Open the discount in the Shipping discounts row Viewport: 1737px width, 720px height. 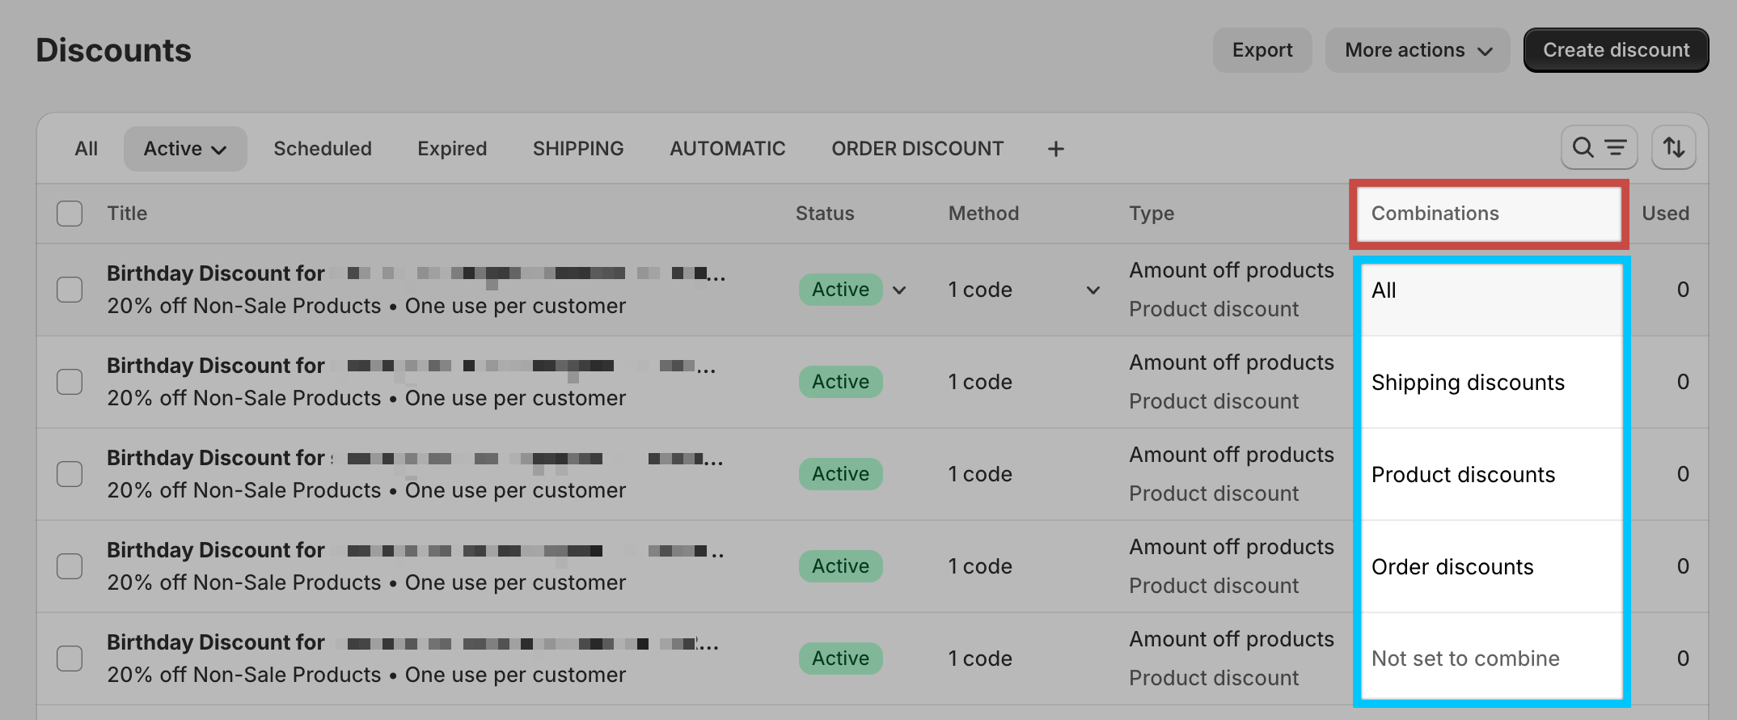411,366
